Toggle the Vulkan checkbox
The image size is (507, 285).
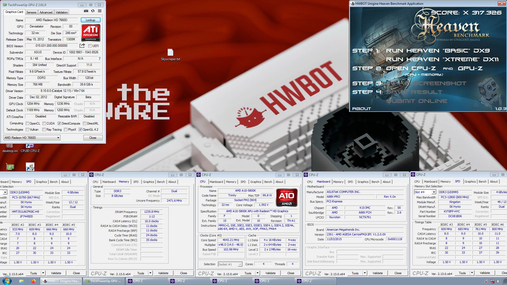click(x=27, y=130)
